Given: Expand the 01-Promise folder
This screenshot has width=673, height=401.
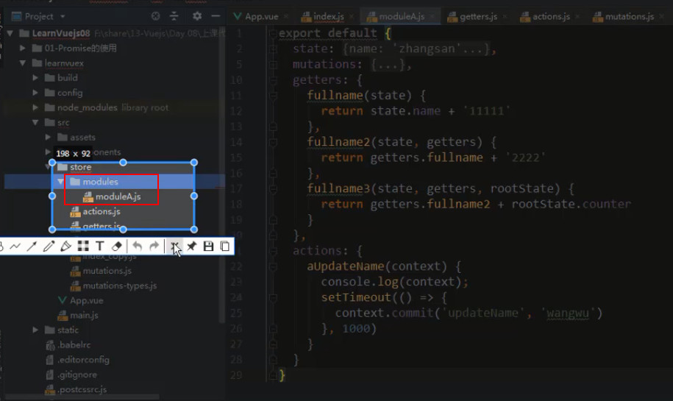Looking at the screenshot, I should pyautogui.click(x=22, y=48).
